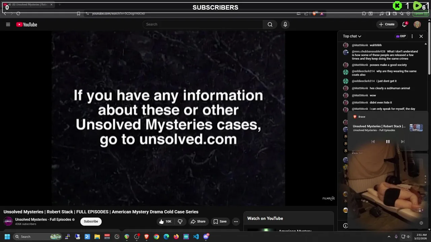Click the Watch on YouTube heading
The width and height of the screenshot is (431, 242).
point(265,218)
